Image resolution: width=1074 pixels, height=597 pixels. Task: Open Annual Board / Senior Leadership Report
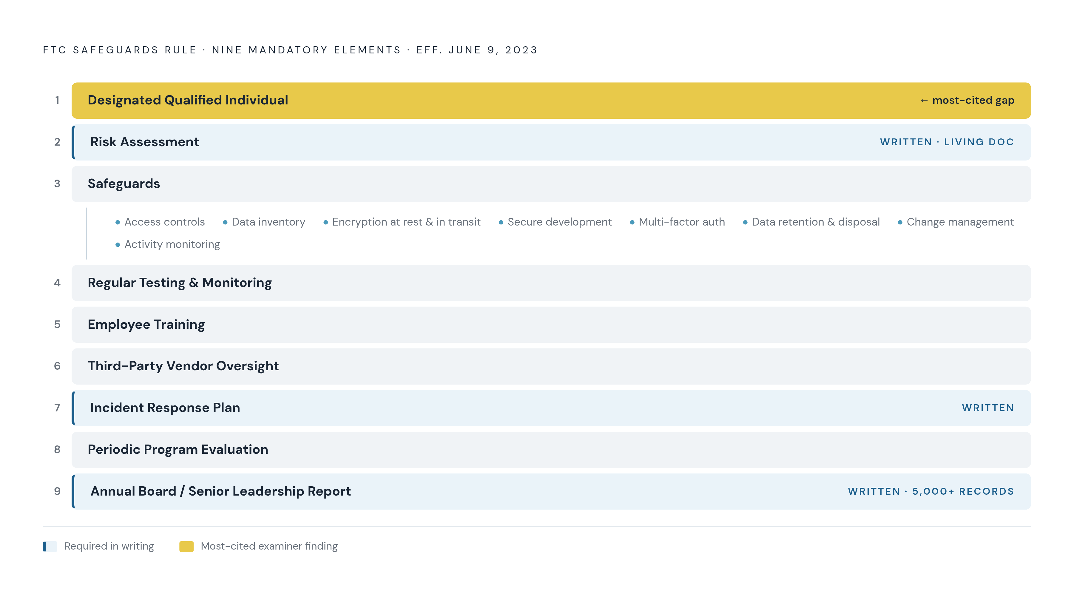pos(551,491)
